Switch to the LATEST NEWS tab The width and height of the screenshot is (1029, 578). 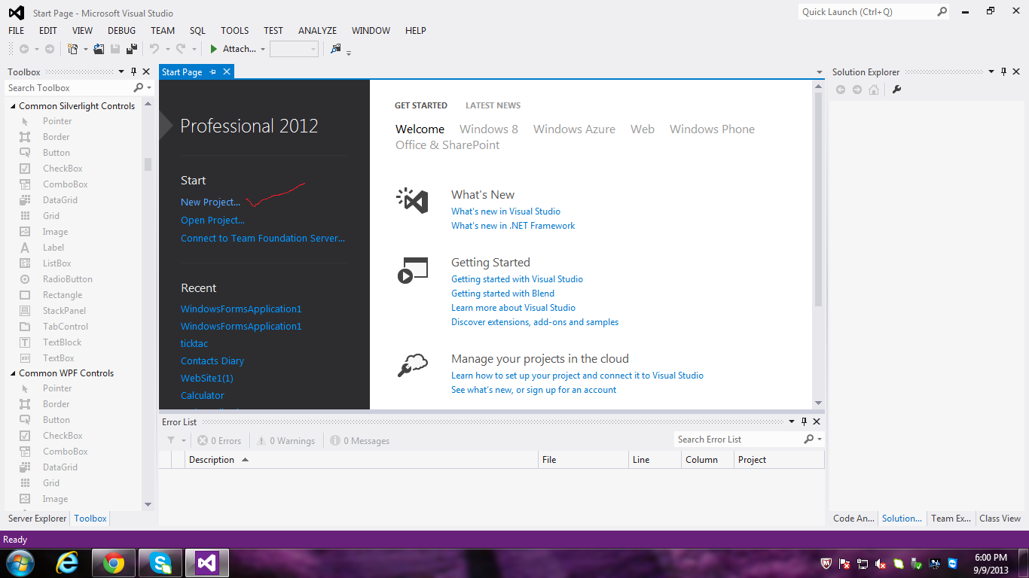click(493, 105)
